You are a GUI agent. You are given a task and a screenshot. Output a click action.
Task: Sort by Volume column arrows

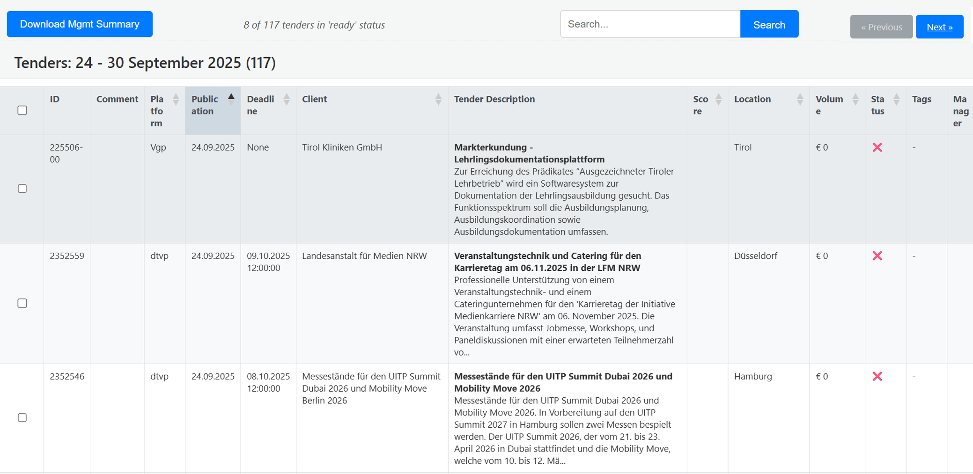pos(855,99)
